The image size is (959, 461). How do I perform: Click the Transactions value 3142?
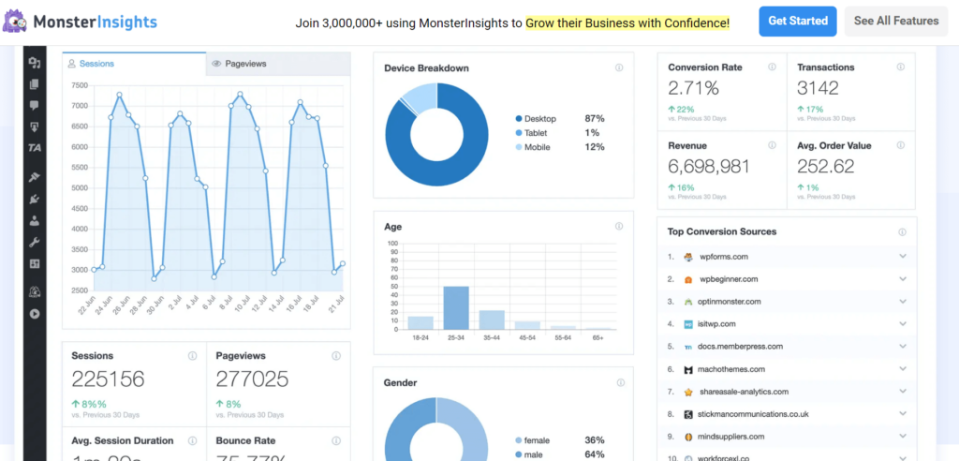pyautogui.click(x=818, y=88)
